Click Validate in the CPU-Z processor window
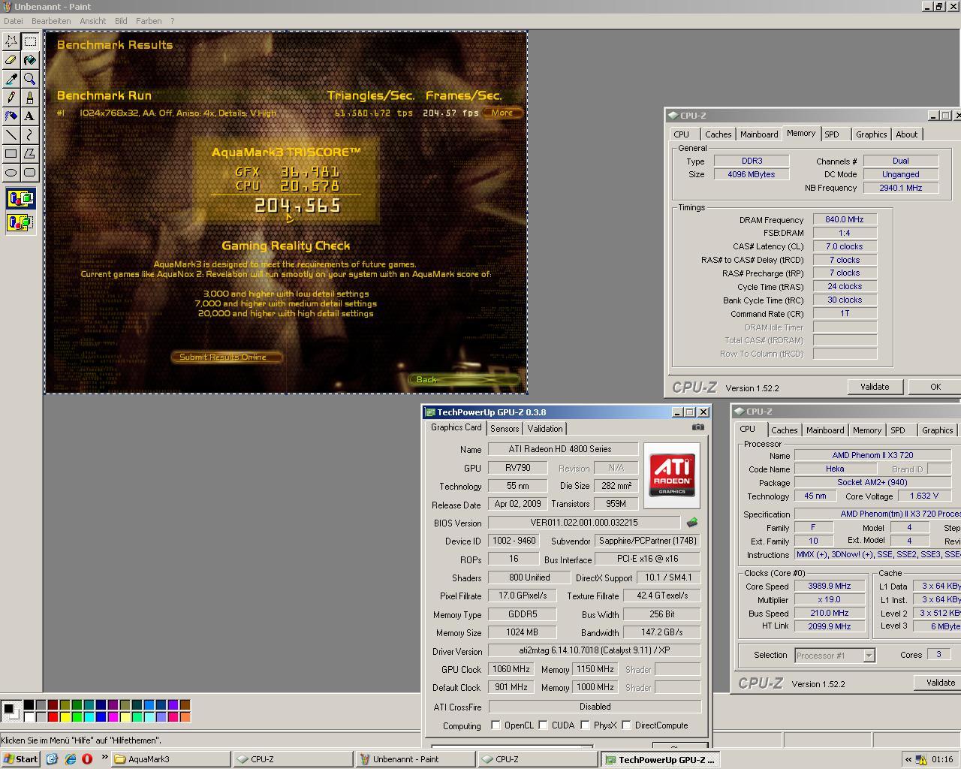Image resolution: width=961 pixels, height=769 pixels. coord(940,683)
